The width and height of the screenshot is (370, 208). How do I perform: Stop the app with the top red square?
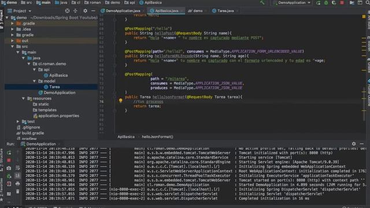tap(342, 3)
